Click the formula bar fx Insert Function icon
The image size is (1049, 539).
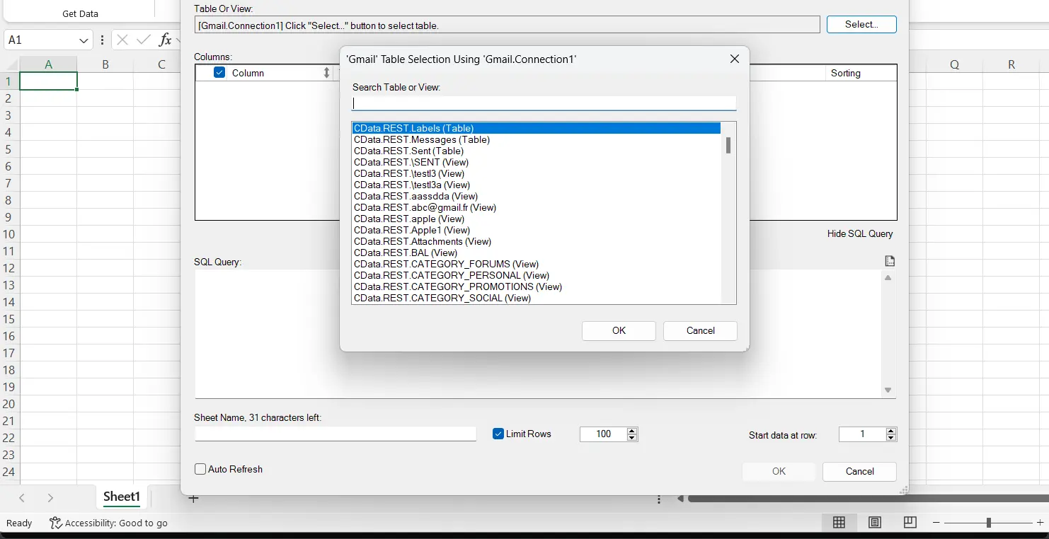coord(165,40)
